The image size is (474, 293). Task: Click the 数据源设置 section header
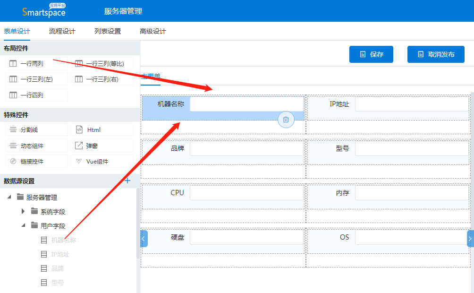[x=19, y=181]
